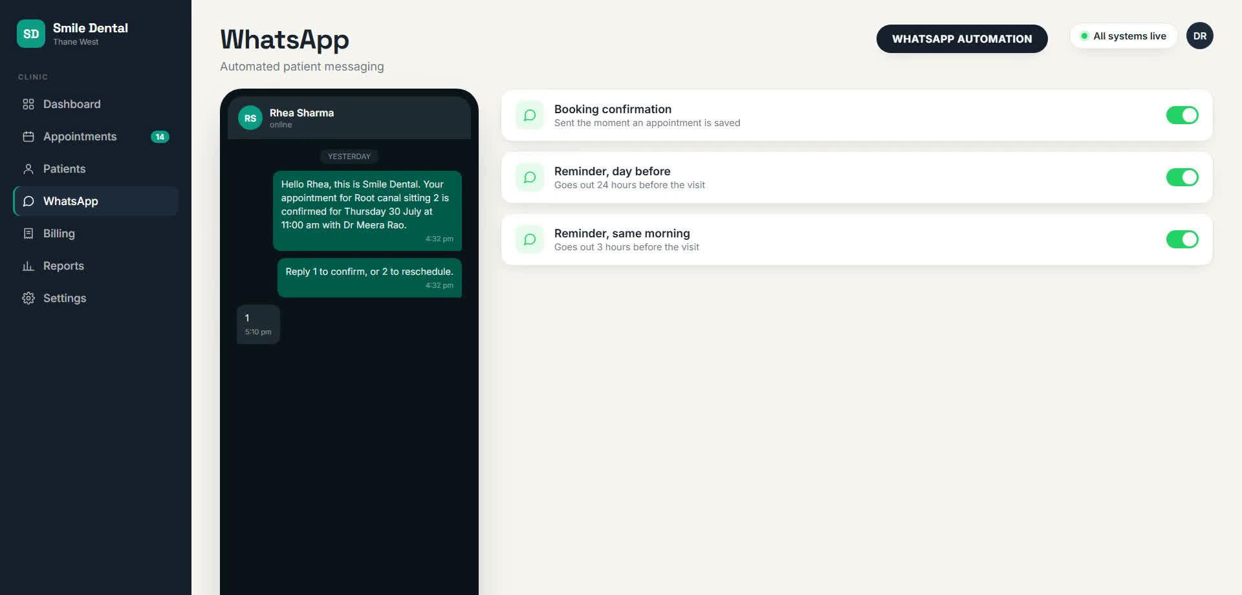Click the 14 badge beside Appointments

tap(160, 136)
